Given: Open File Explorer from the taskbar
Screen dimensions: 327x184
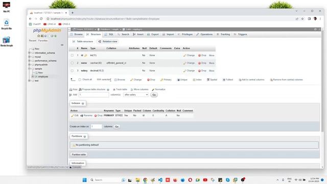Looking at the screenshot, I should pyautogui.click(x=137, y=180).
